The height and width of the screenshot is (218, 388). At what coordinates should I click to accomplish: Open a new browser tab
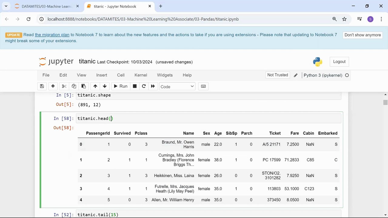pyautogui.click(x=160, y=6)
